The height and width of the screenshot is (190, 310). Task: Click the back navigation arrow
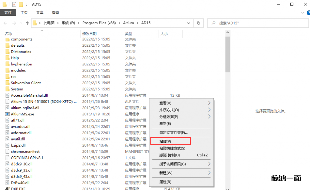(5, 23)
